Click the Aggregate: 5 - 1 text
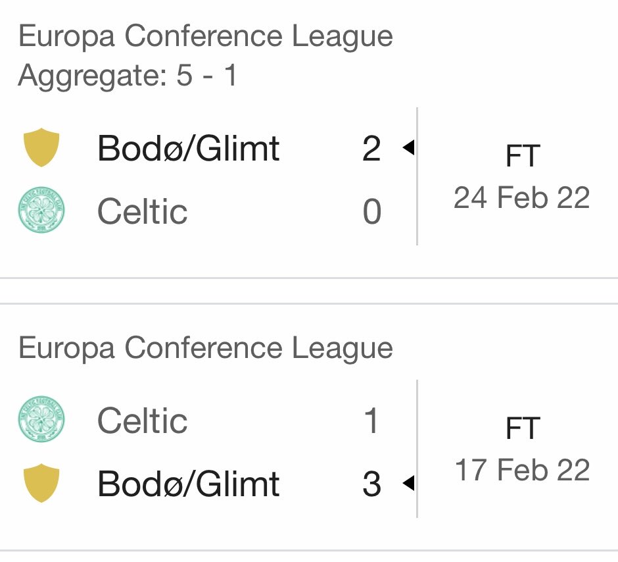 point(128,75)
